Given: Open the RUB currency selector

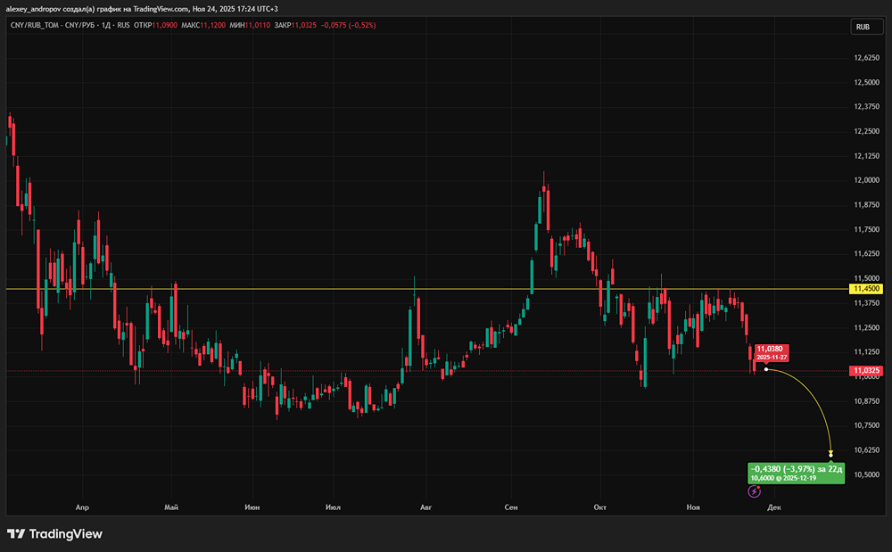Looking at the screenshot, I should click(x=863, y=27).
